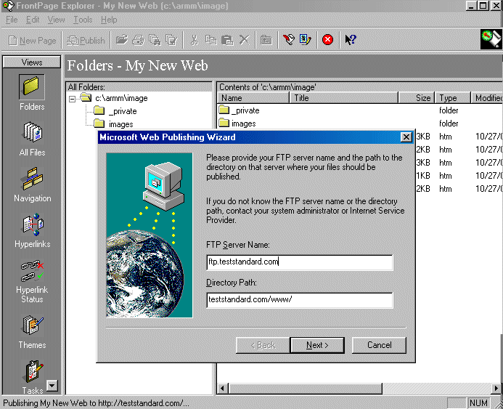Click the Print toolbar icon
503x409 pixels.
pos(138,40)
